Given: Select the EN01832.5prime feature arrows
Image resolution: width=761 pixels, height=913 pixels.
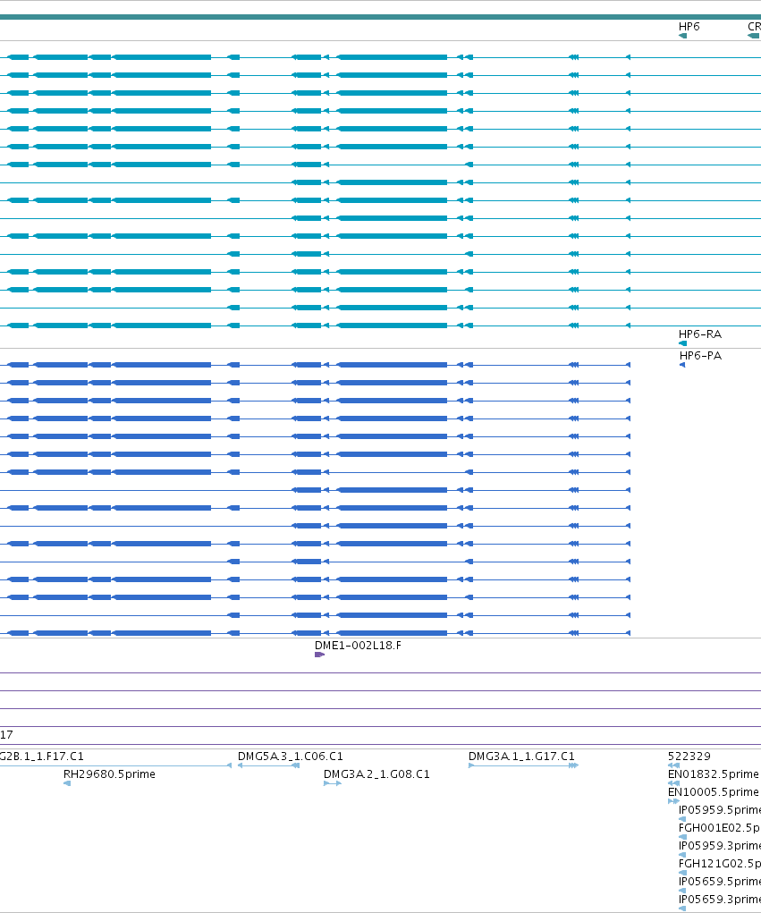Looking at the screenshot, I should pyautogui.click(x=673, y=783).
